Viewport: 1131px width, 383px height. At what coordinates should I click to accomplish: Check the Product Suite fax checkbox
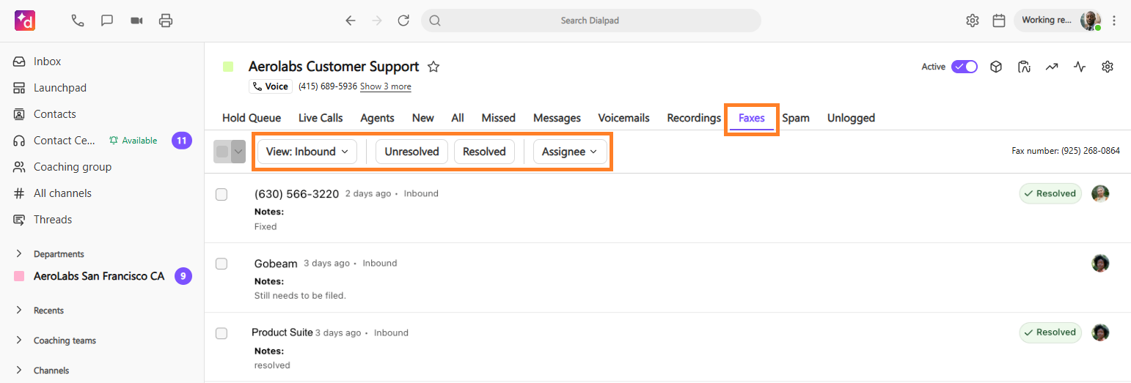coord(222,333)
